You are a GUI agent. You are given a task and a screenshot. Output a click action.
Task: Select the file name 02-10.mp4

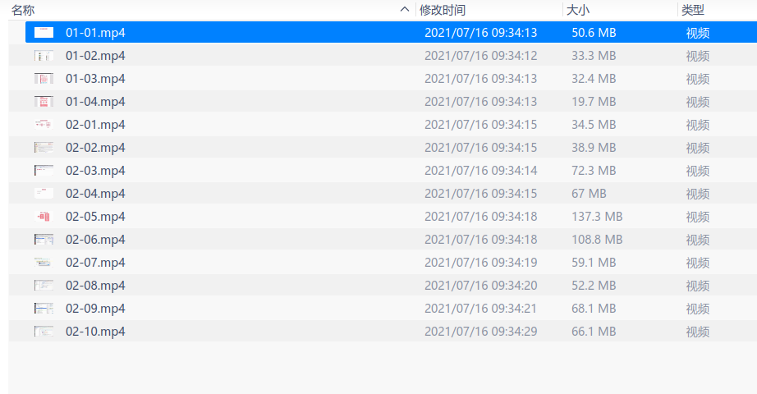(x=95, y=332)
